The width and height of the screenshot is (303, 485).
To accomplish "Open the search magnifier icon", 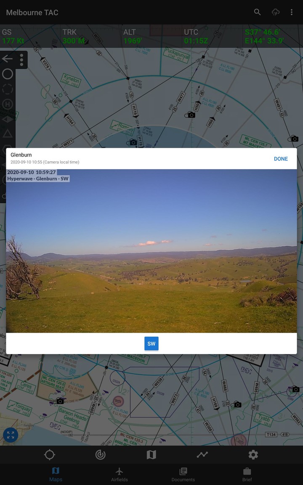I will pos(258,12).
